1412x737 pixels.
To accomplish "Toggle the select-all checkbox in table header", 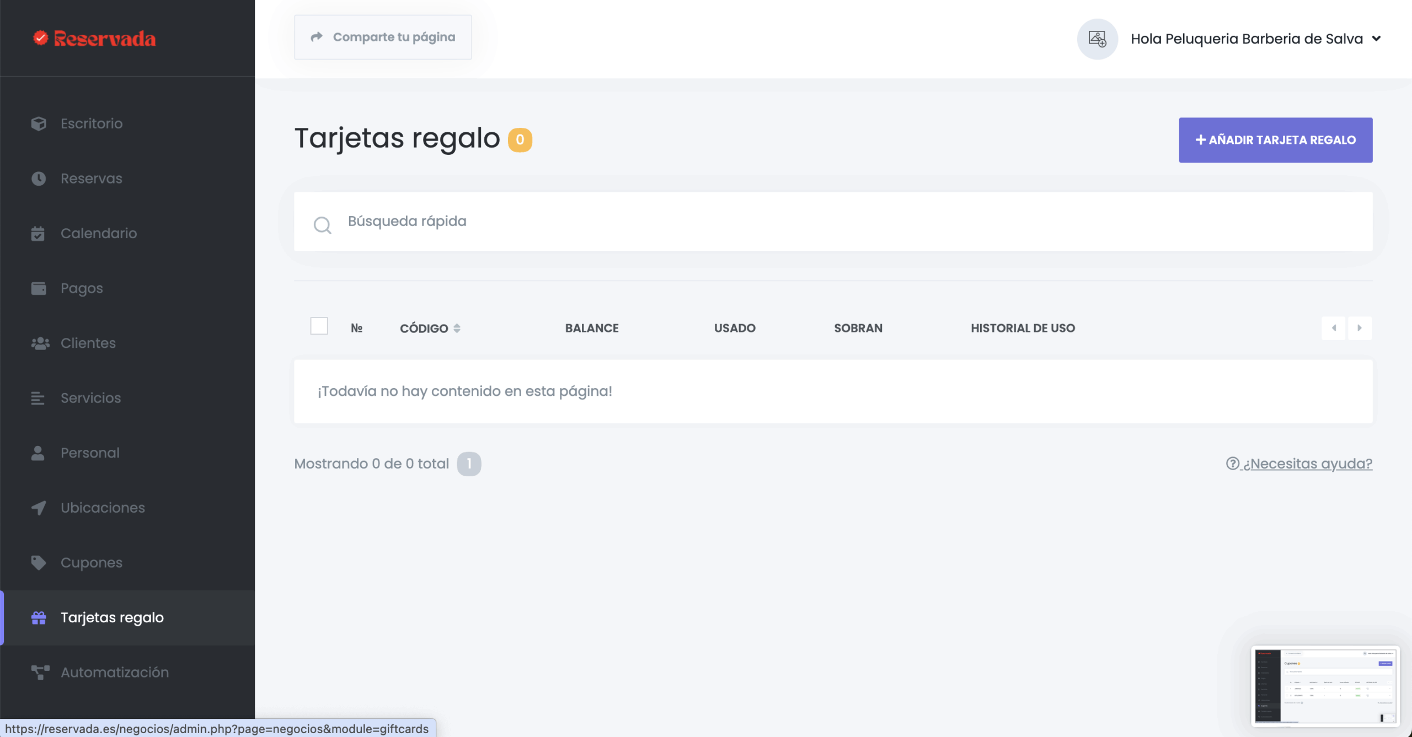I will (x=319, y=326).
